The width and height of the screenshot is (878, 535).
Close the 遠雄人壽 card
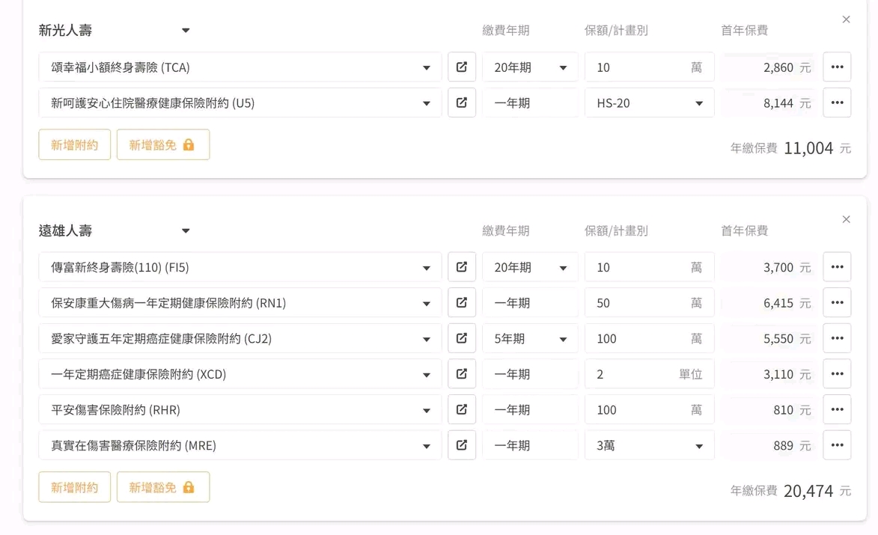click(846, 219)
